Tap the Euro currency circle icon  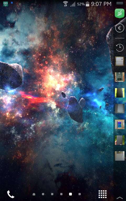tap(120, 28)
